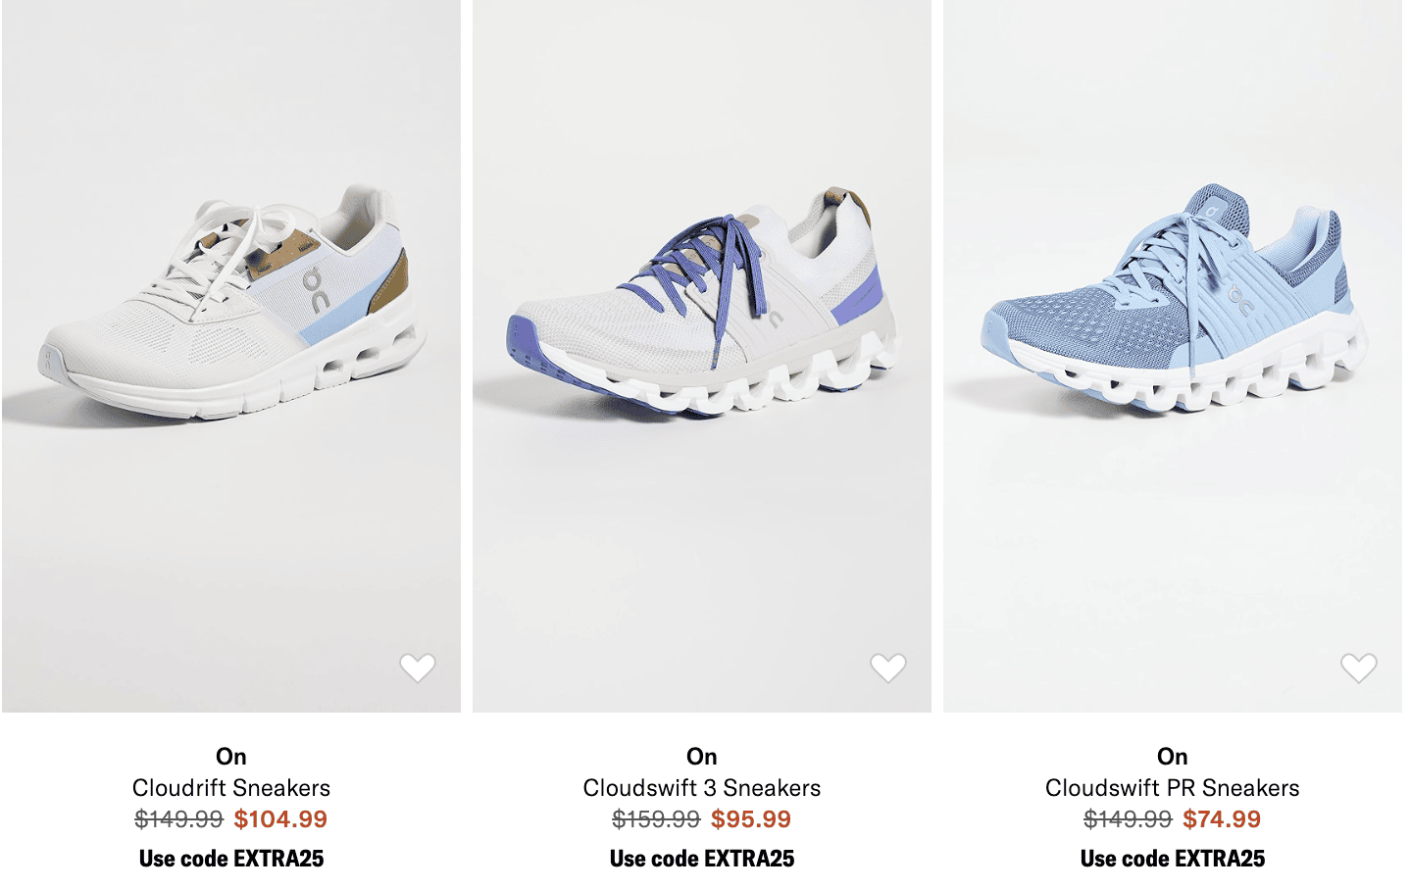This screenshot has height=890, width=1410.
Task: Select the On brand above Cloudswift 3
Action: point(702,757)
